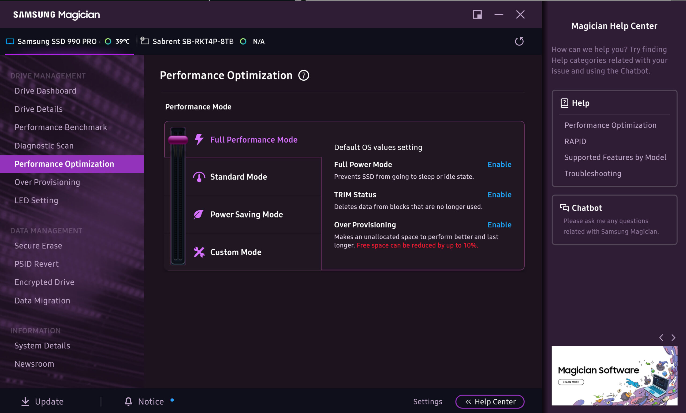Go to previous banner with left chevron
Screen dimensions: 686x413
tap(661, 337)
